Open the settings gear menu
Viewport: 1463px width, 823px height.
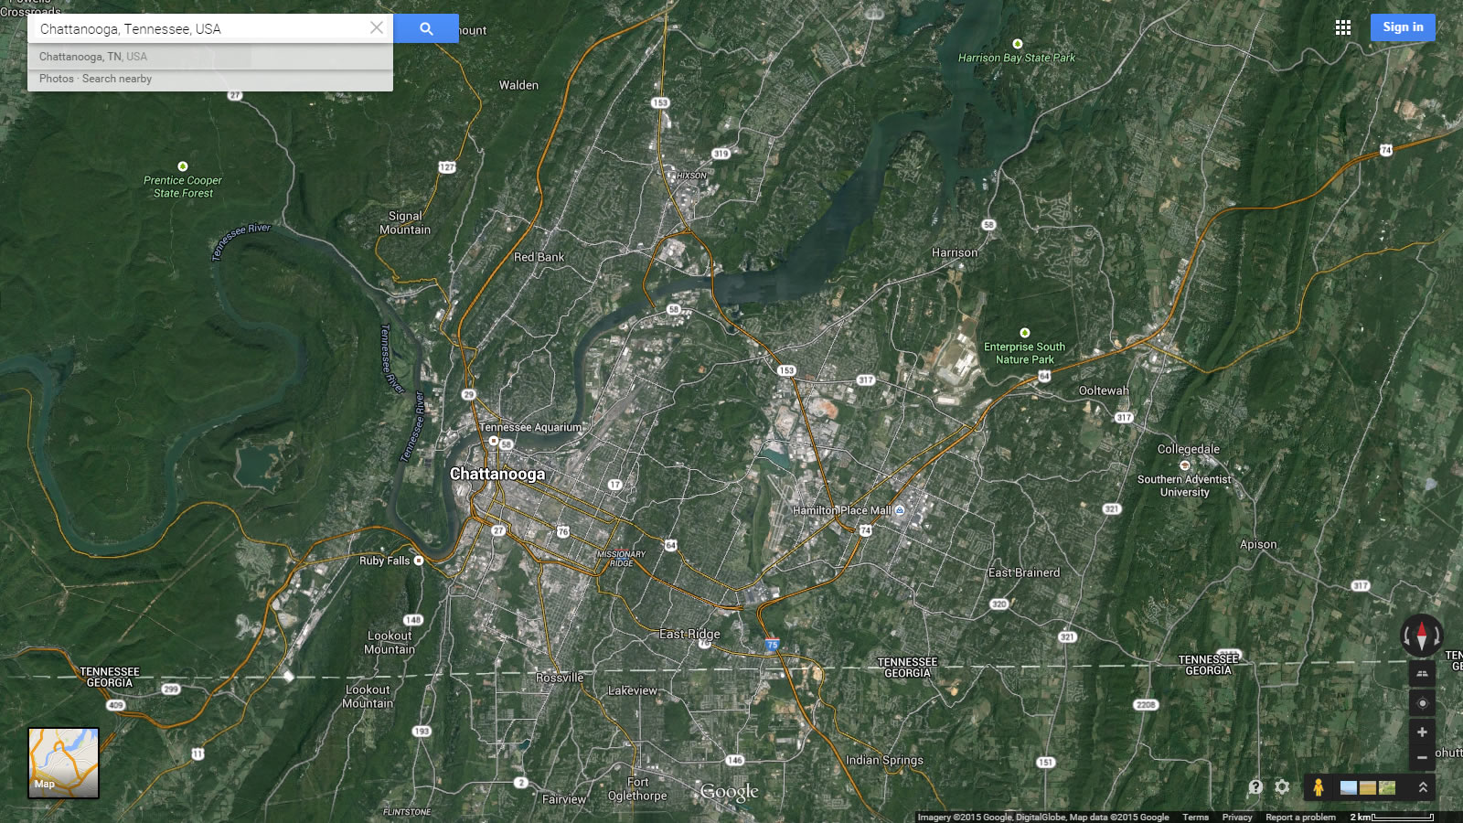point(1282,787)
